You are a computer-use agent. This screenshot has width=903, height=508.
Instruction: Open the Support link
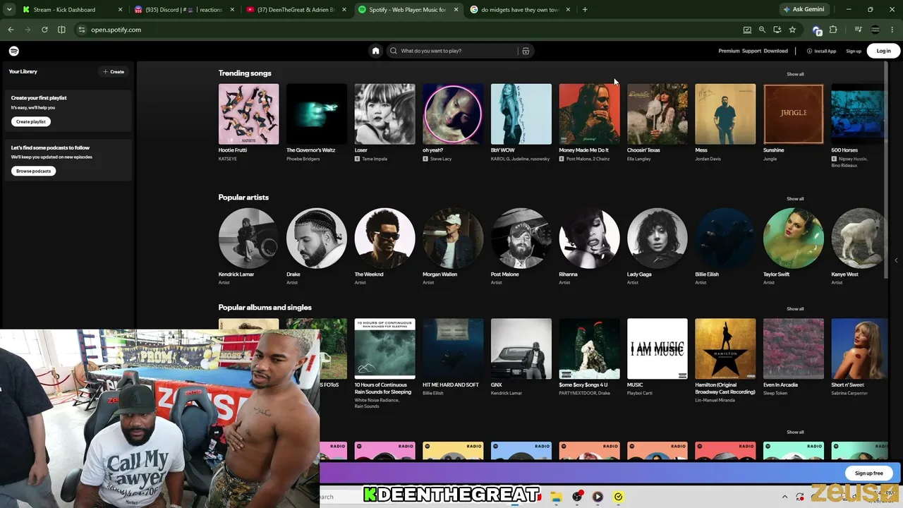tap(751, 51)
